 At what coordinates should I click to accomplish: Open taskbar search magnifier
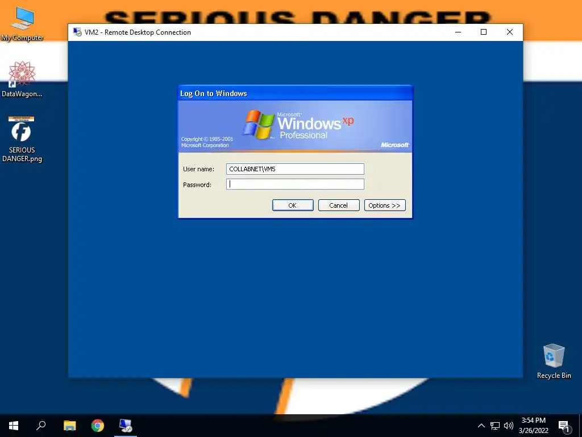coord(41,426)
